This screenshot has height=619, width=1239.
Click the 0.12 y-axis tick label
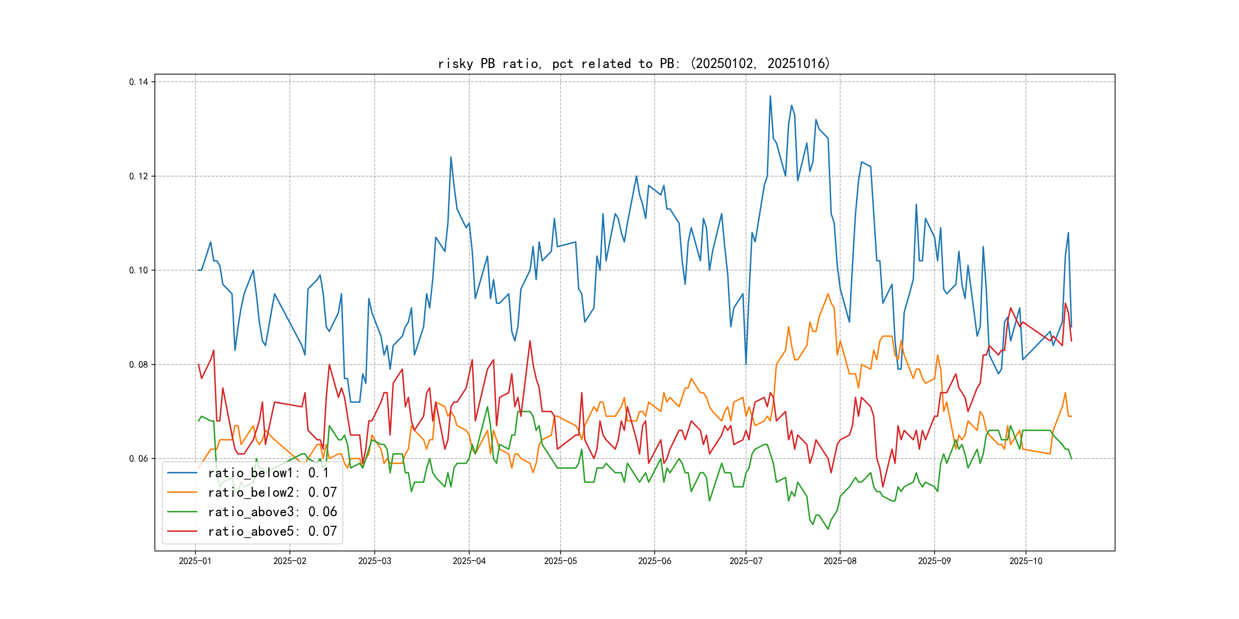(x=138, y=176)
